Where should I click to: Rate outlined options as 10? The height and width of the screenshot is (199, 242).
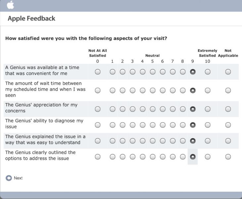coord(208,157)
